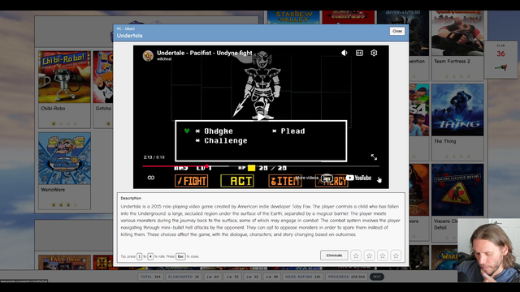The image size is (520, 292).
Task: Play the video with the center play button
Action: pos(261,117)
